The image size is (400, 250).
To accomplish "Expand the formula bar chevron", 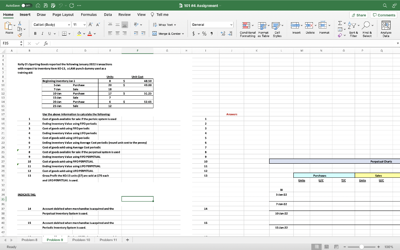I will pyautogui.click(x=397, y=43).
